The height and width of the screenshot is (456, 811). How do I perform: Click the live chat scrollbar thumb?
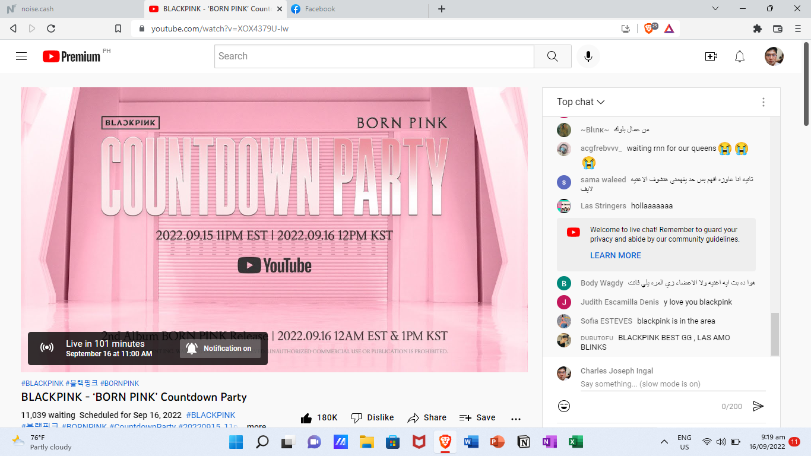pos(774,334)
